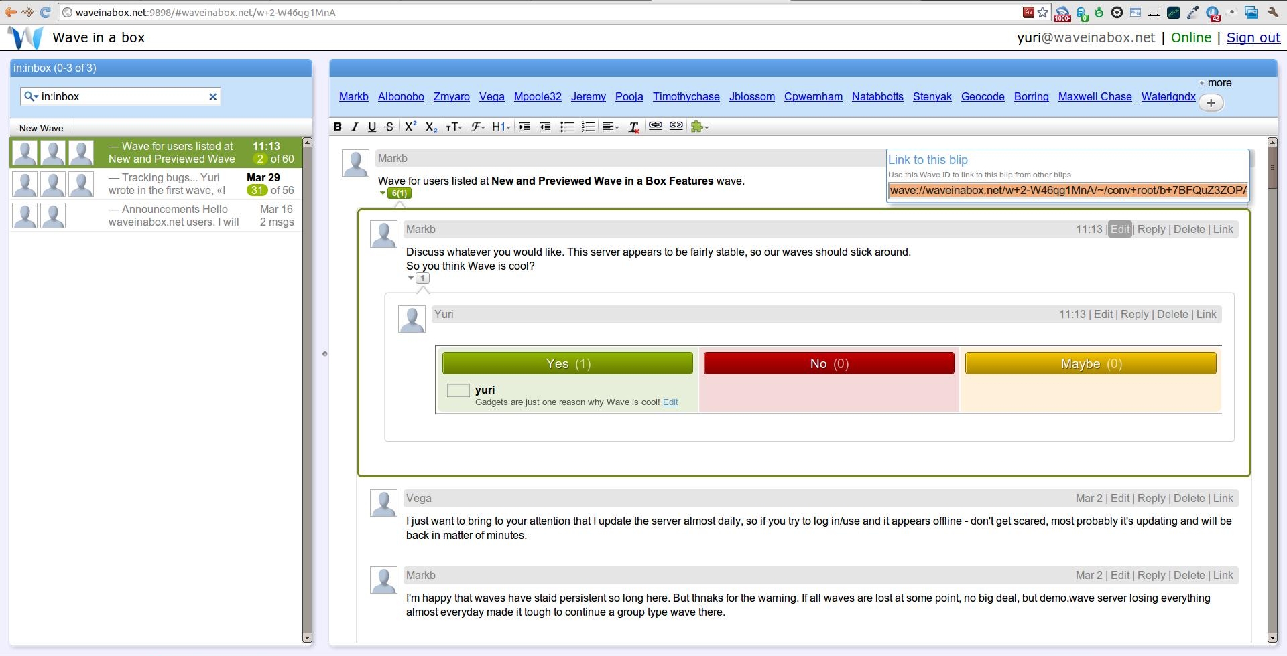Image resolution: width=1287 pixels, height=656 pixels.
Task: Click the in:inbox search field
Action: 121,96
